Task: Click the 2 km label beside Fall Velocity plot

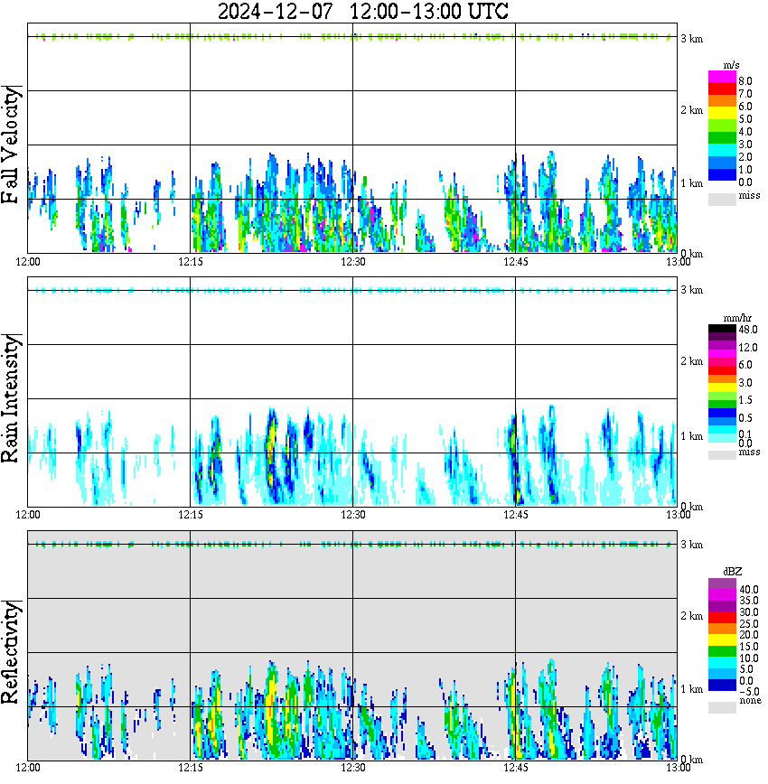Action: click(691, 110)
